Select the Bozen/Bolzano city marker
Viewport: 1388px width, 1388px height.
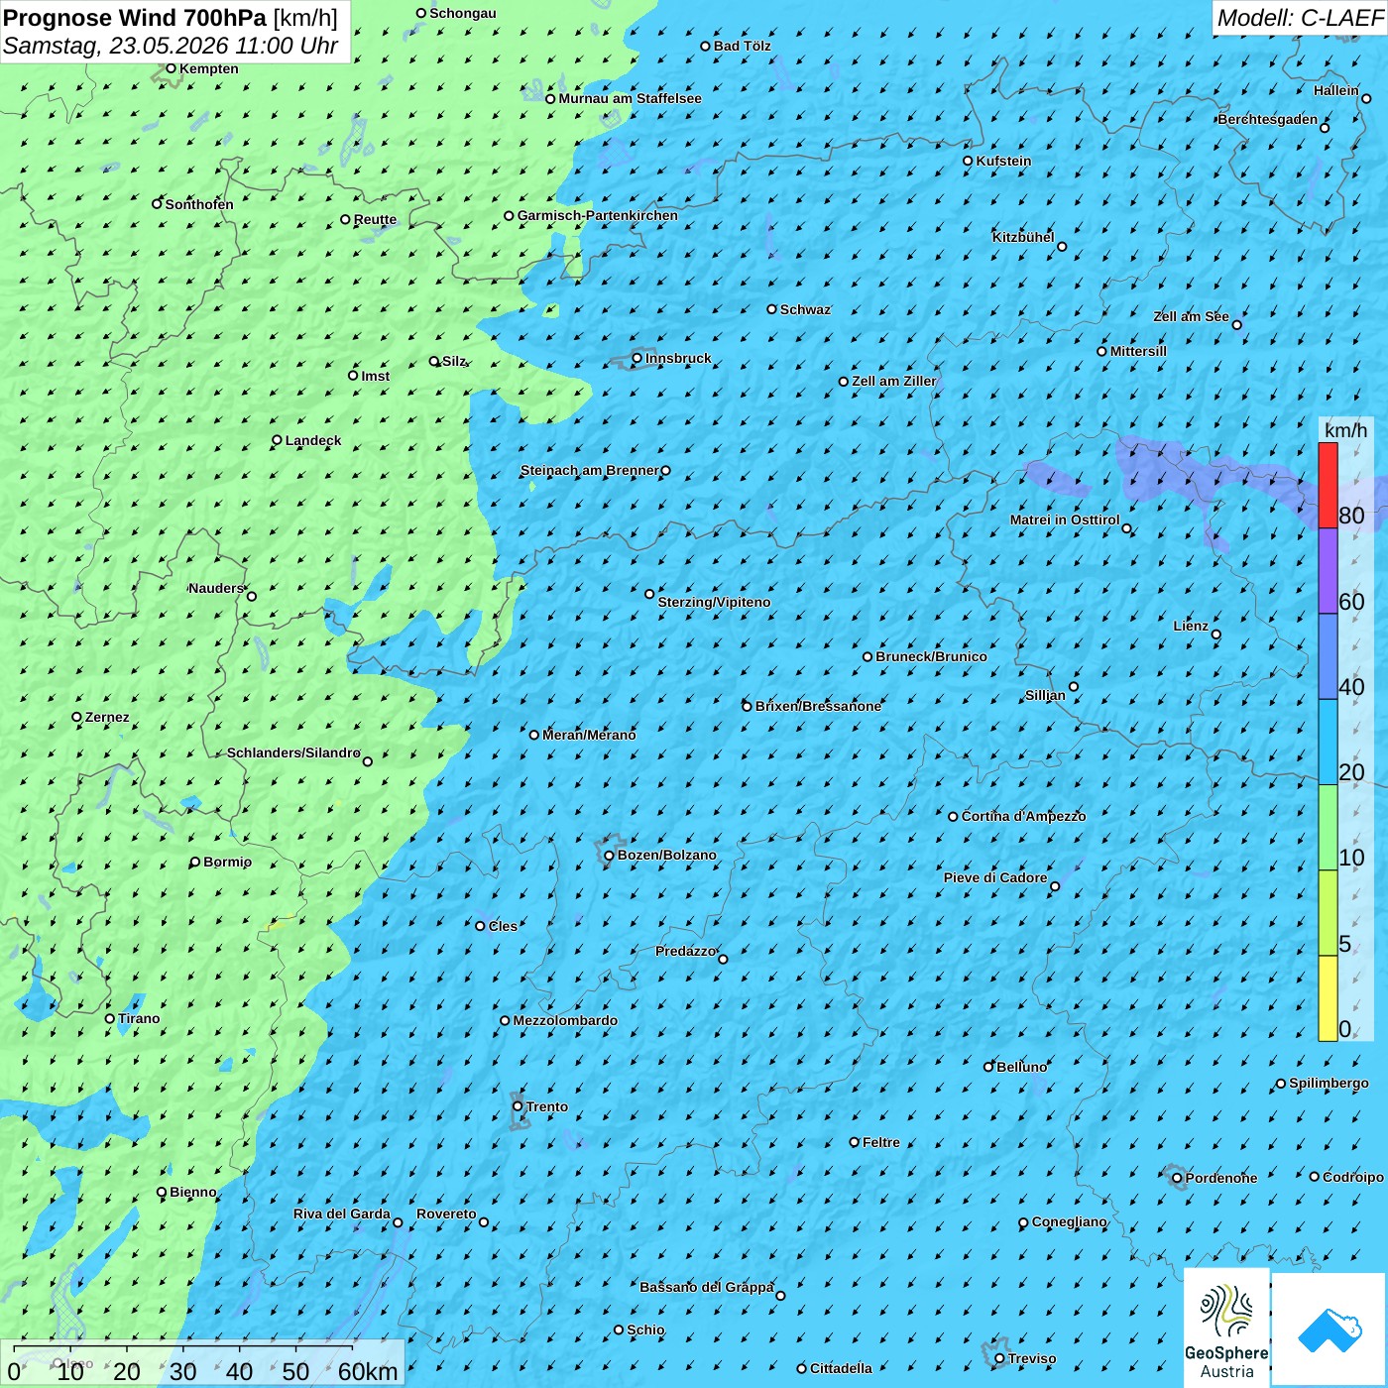610,856
